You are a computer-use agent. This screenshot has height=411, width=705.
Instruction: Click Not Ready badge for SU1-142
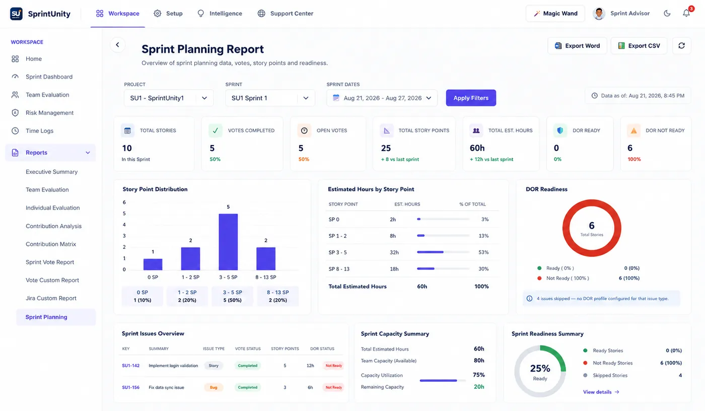point(333,366)
